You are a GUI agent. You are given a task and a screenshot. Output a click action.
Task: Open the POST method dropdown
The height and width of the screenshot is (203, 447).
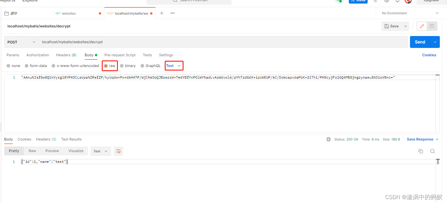[21, 42]
